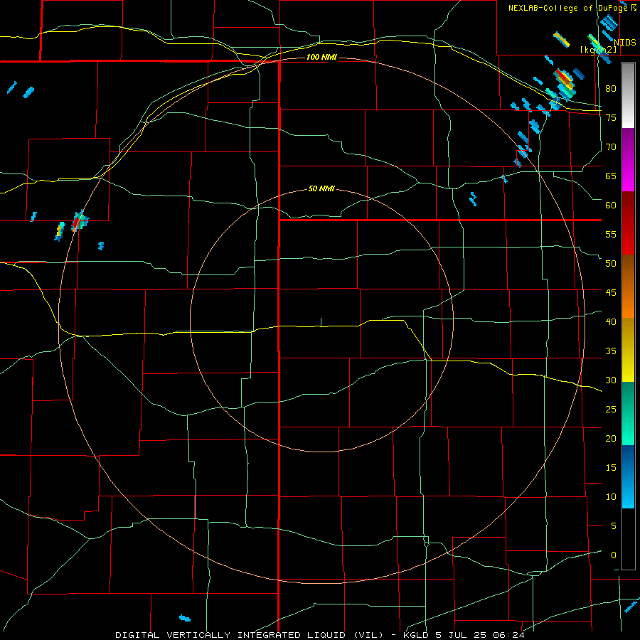Click the 55 value on the scale
The image size is (640, 640).
[611, 234]
